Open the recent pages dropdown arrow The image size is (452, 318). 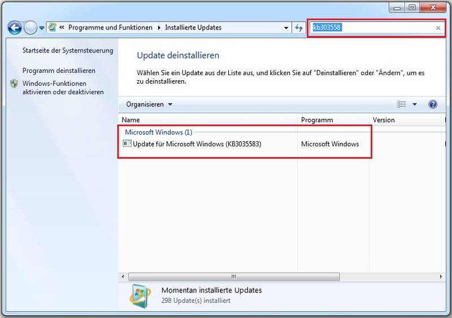[x=42, y=28]
